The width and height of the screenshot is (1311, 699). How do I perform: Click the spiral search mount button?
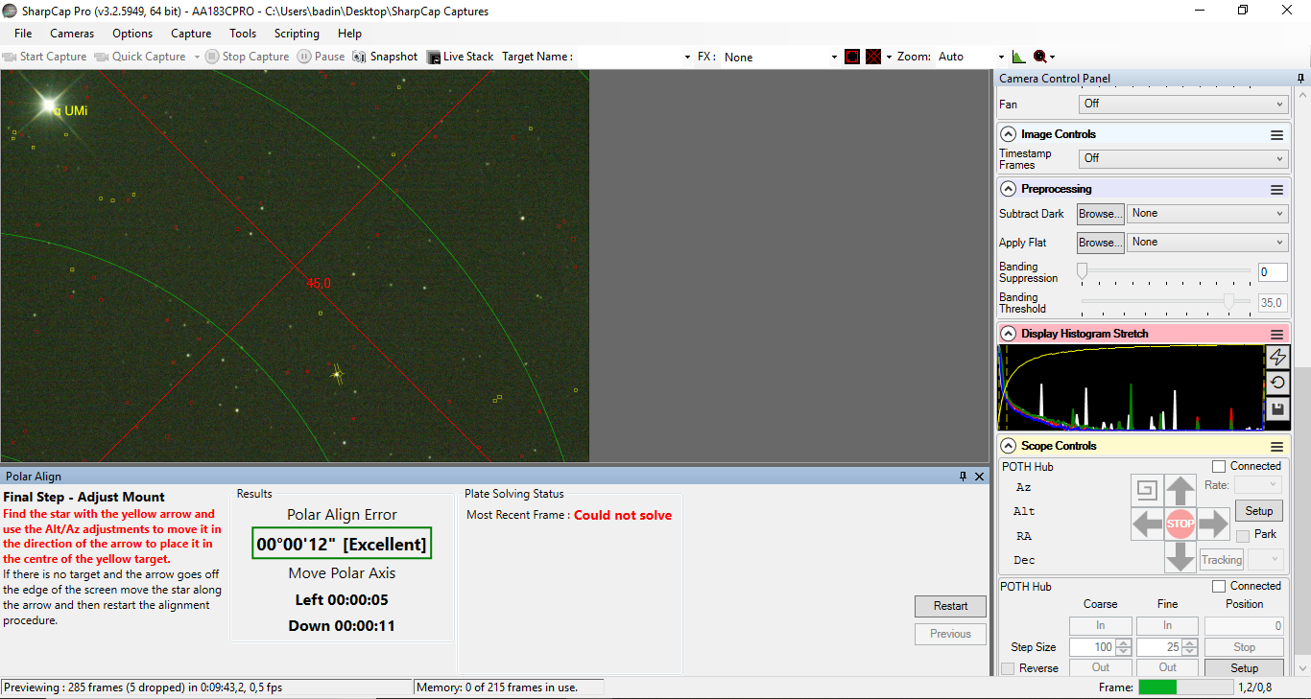(1146, 492)
